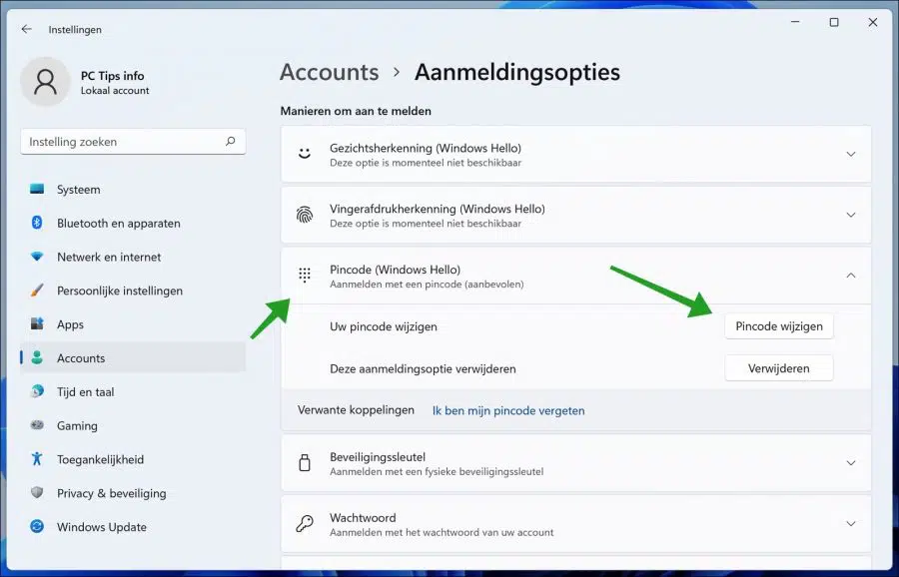Click the Accounts breadcrumb in heading
899x577 pixels.
[329, 72]
